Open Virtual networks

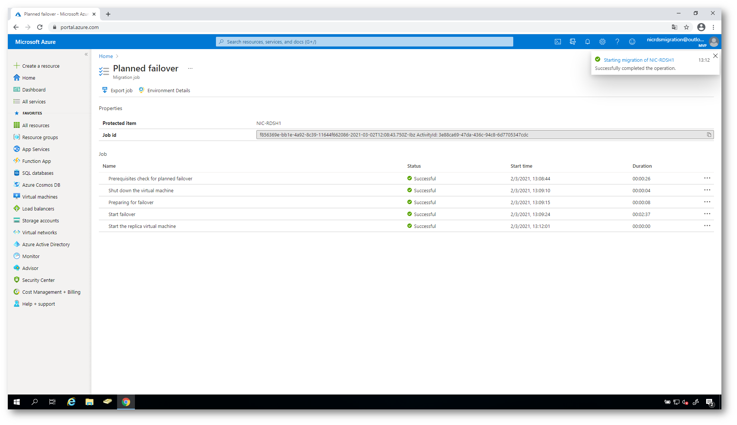[35, 232]
